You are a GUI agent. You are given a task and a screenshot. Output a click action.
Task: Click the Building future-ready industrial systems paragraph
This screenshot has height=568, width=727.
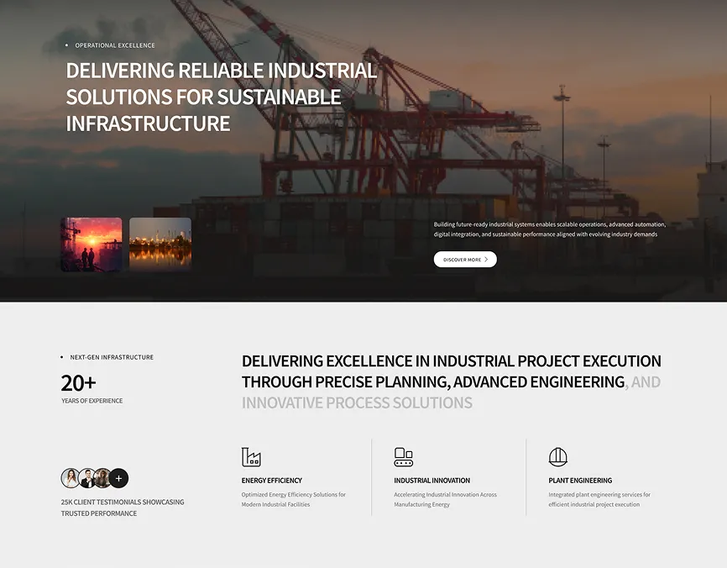coord(549,229)
